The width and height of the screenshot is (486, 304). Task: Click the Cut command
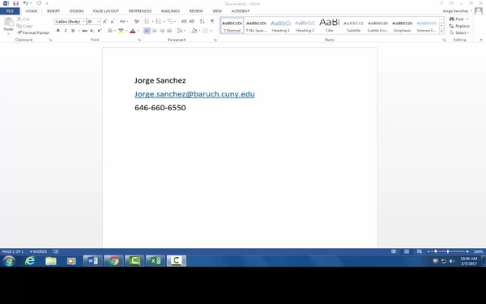[x=23, y=19]
